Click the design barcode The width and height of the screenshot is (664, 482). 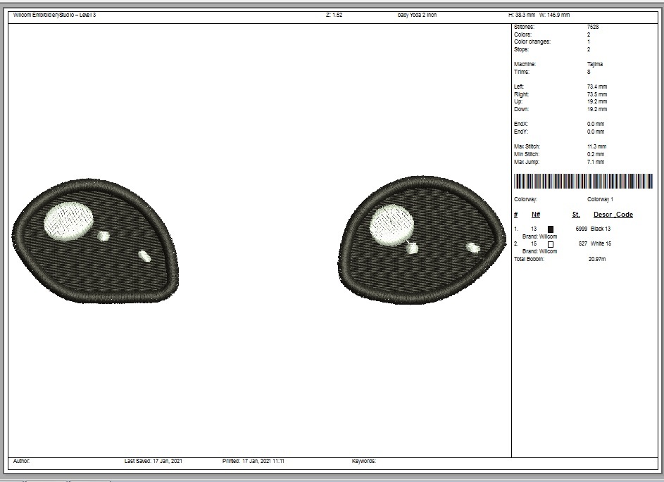point(583,181)
